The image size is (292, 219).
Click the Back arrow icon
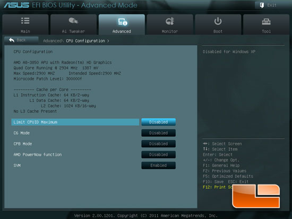[12, 40]
